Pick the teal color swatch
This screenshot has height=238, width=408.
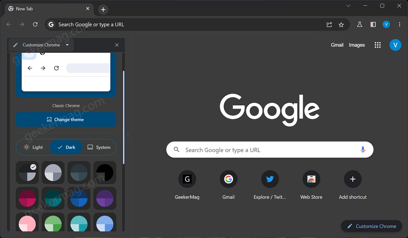53,198
